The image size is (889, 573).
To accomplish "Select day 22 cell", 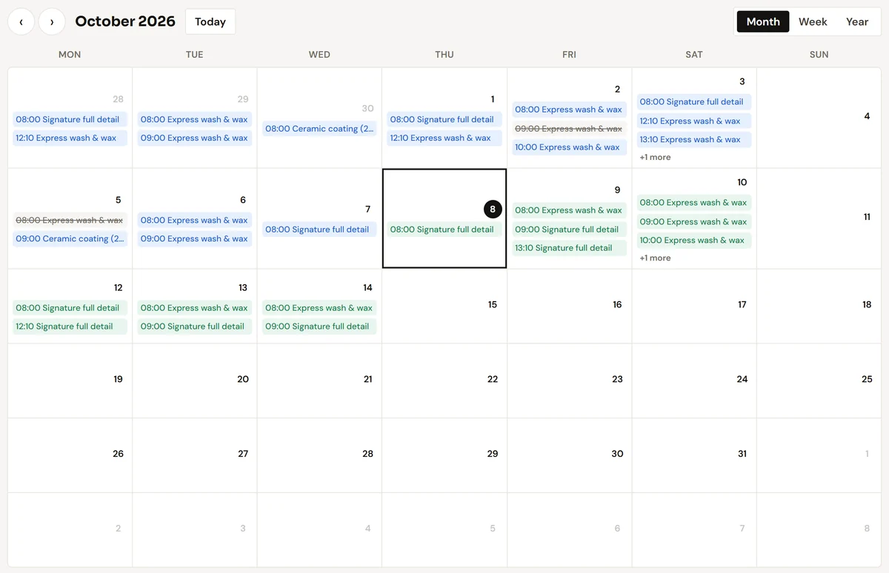I will click(444, 381).
